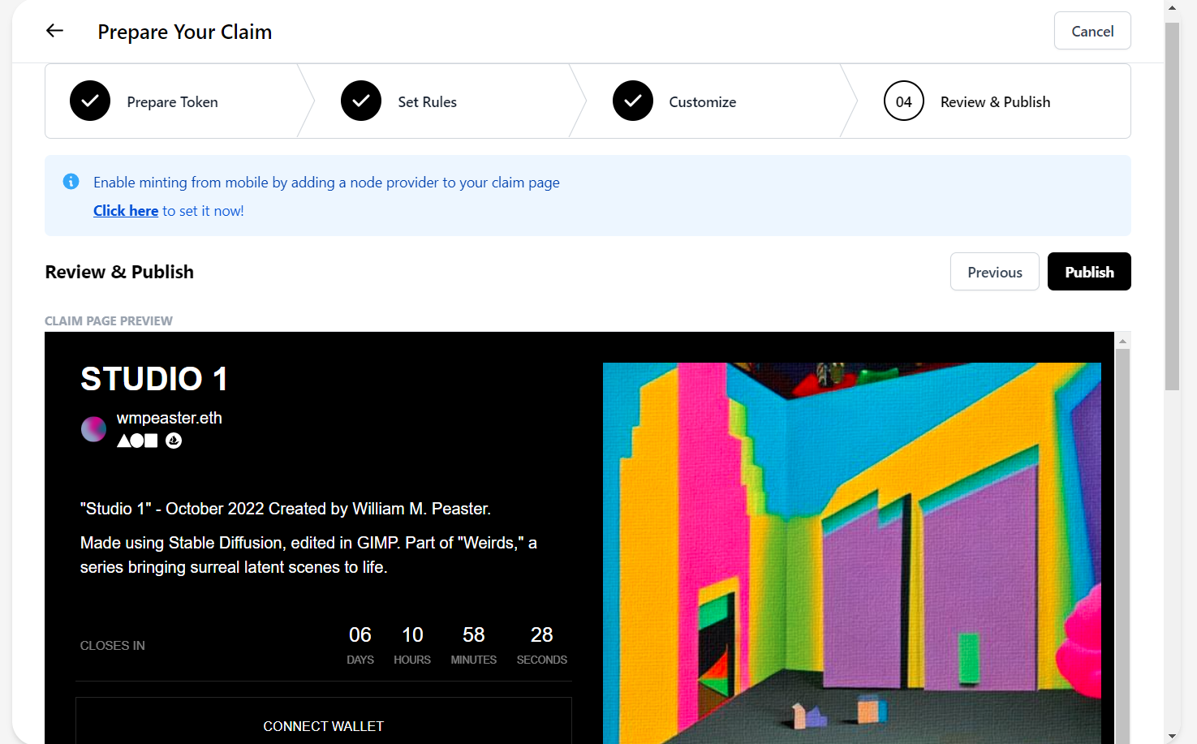Click the blue info icon
The height and width of the screenshot is (744, 1197).
click(x=71, y=182)
